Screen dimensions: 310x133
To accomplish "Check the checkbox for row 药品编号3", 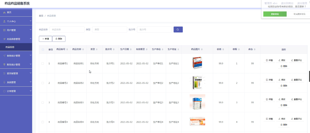I will (x=43, y=103).
